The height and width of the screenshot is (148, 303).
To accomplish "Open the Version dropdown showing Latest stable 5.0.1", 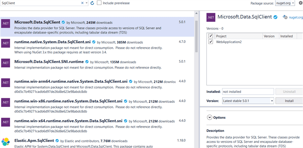I will 247,100.
